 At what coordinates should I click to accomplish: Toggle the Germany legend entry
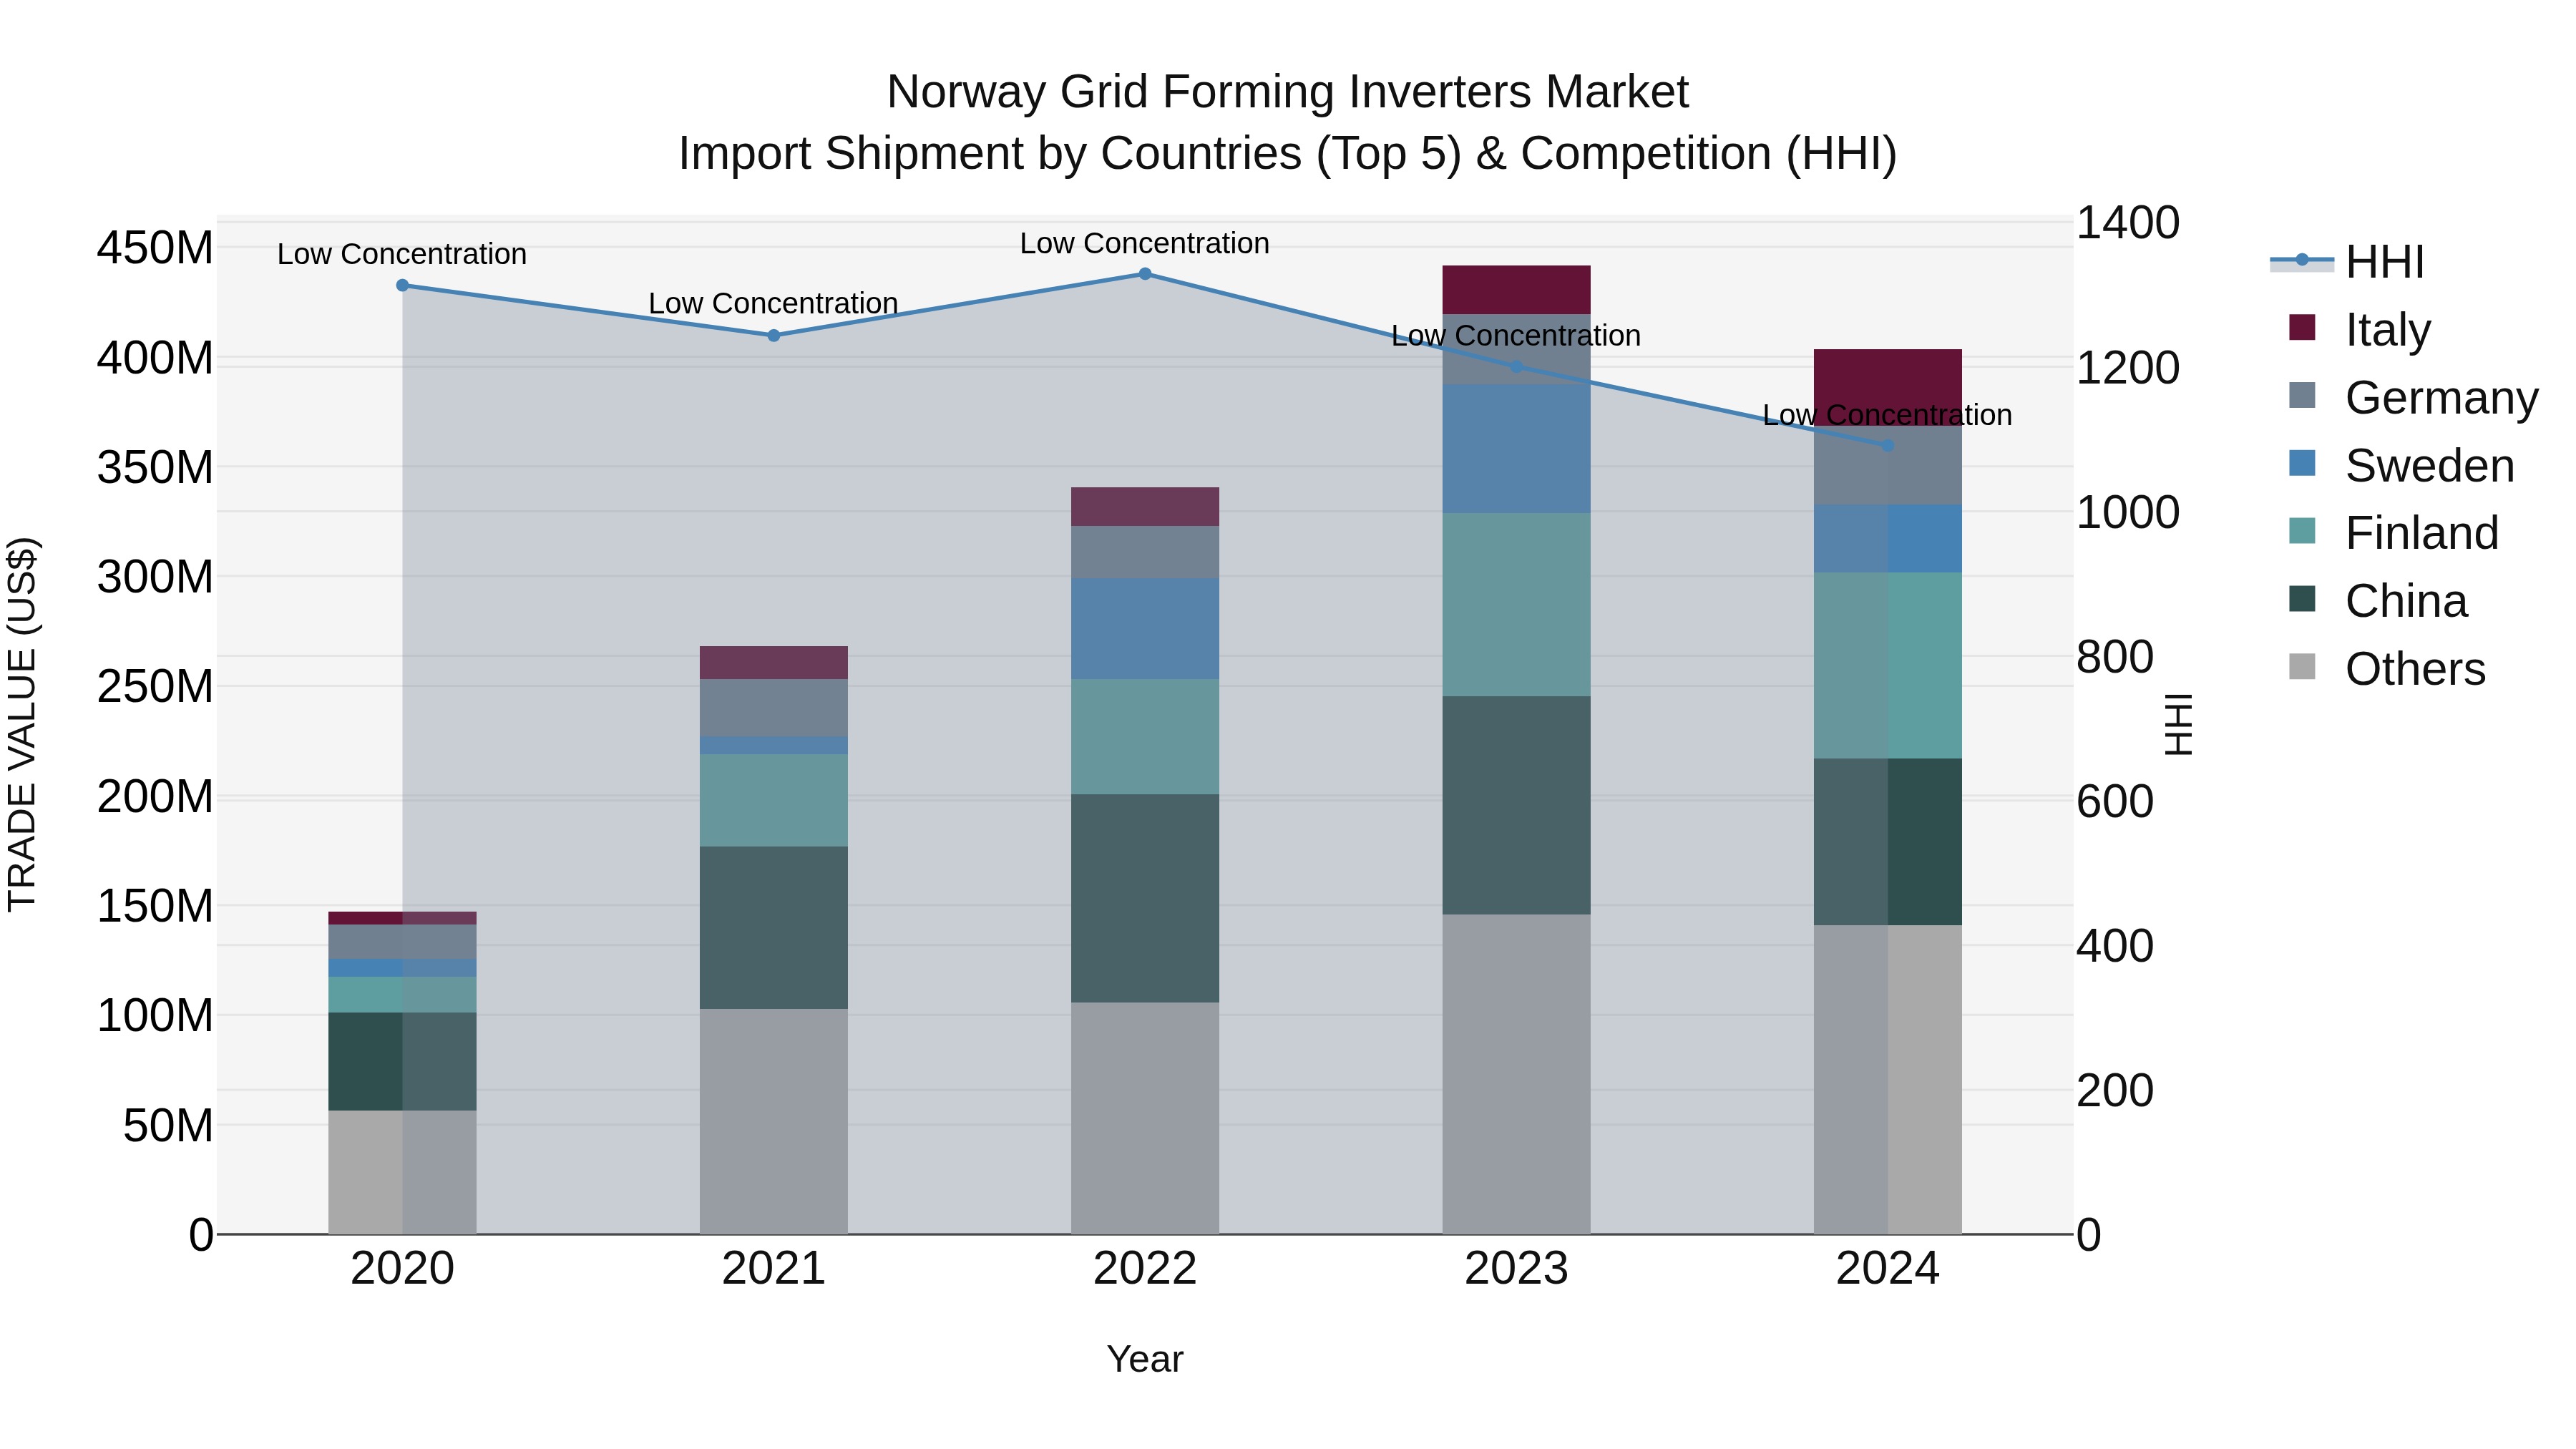2413,397
